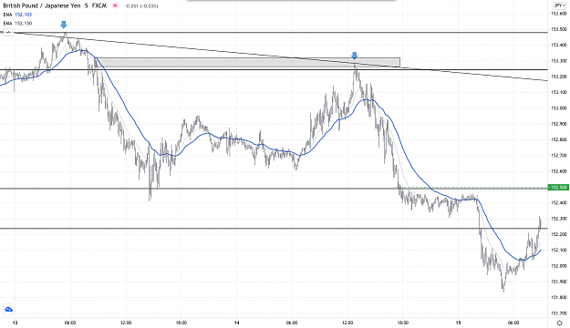Open chart settings gear at axis corner
Image resolution: width=570 pixels, height=328 pixels.
coord(559,323)
